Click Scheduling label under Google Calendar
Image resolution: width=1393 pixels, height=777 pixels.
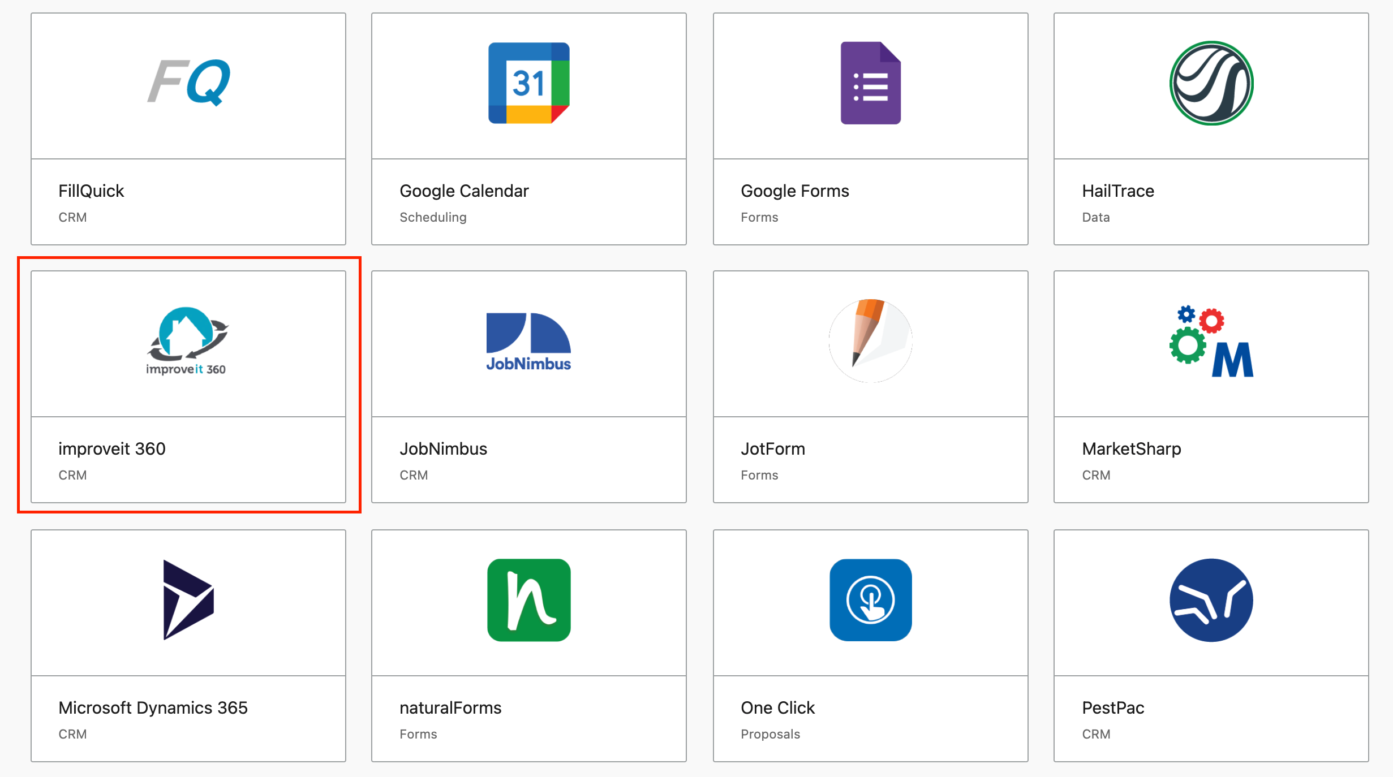[x=433, y=217]
